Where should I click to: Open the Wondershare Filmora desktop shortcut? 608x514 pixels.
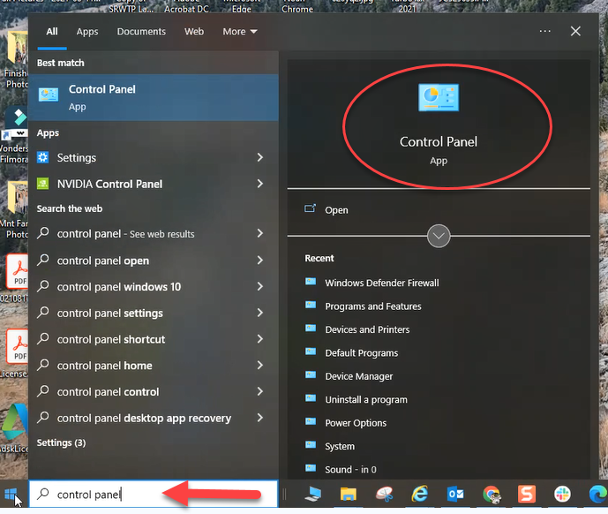pyautogui.click(x=14, y=136)
